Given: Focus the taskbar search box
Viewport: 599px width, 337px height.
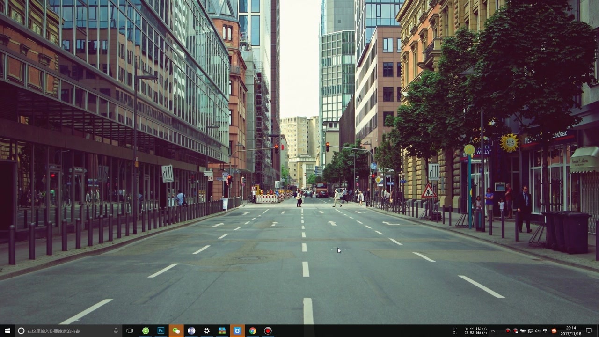Looking at the screenshot, I should 68,331.
